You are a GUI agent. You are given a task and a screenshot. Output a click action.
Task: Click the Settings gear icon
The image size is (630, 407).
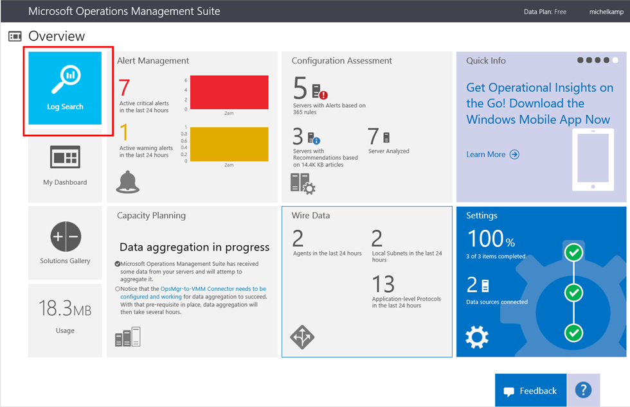tap(477, 337)
